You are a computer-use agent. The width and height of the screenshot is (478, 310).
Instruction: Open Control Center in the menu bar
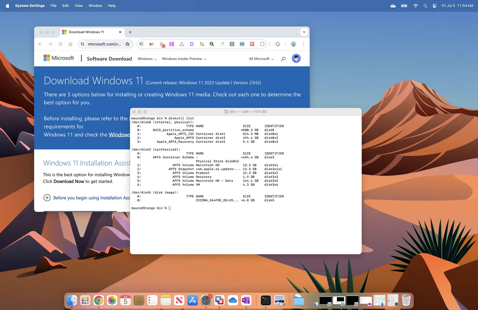point(435,6)
